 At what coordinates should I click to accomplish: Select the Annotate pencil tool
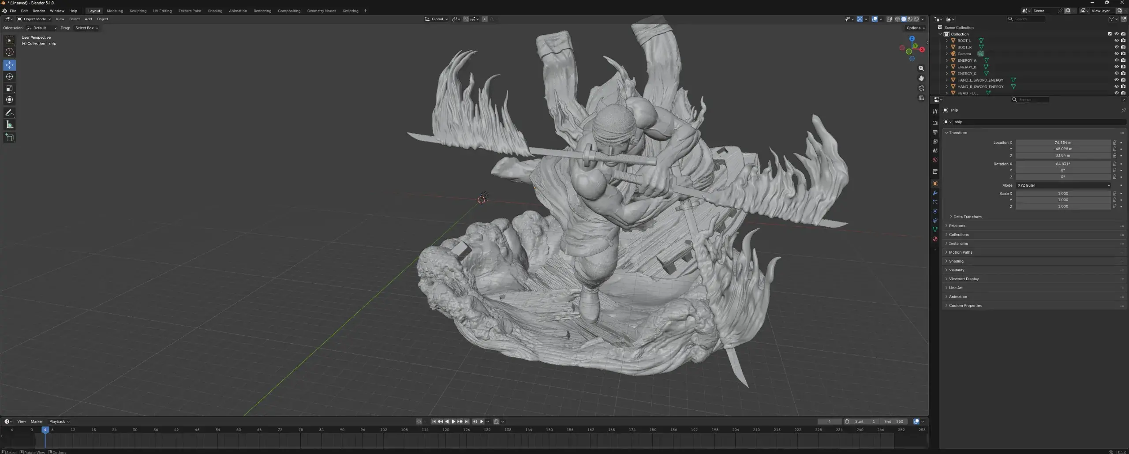[9, 113]
